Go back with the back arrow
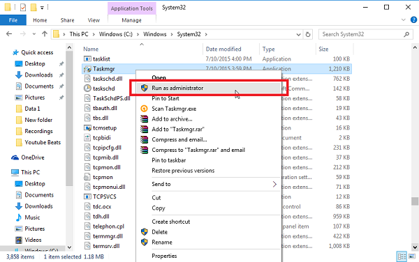419x262 pixels. [x=9, y=34]
